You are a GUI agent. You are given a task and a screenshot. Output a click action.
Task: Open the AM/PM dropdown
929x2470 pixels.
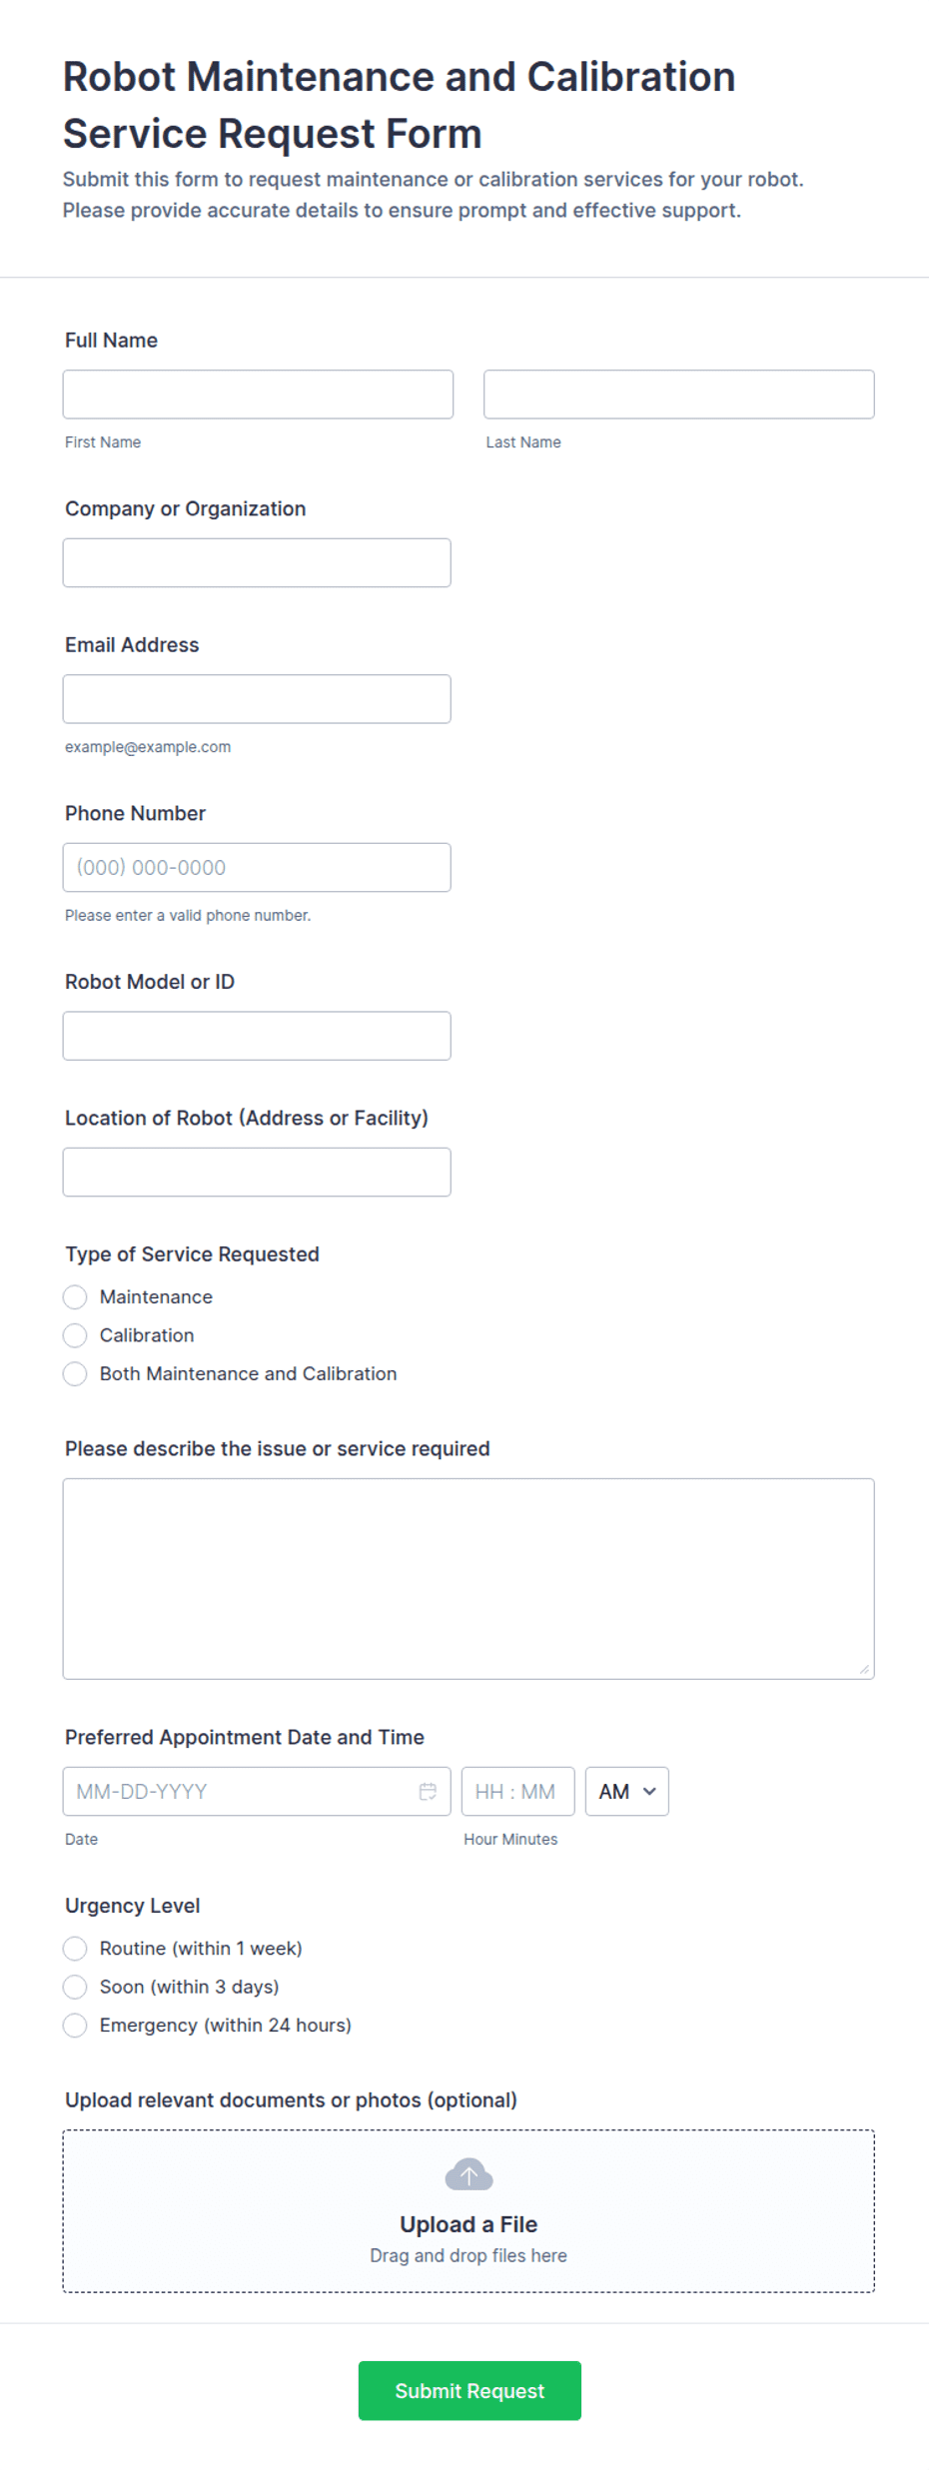coord(625,1791)
